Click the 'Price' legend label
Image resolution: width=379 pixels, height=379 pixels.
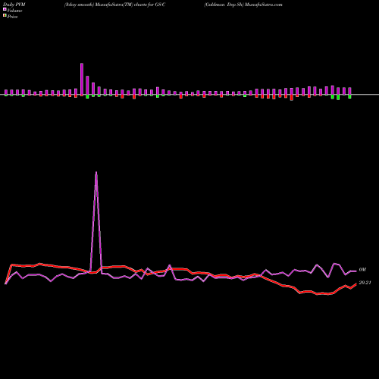[x=12, y=17]
